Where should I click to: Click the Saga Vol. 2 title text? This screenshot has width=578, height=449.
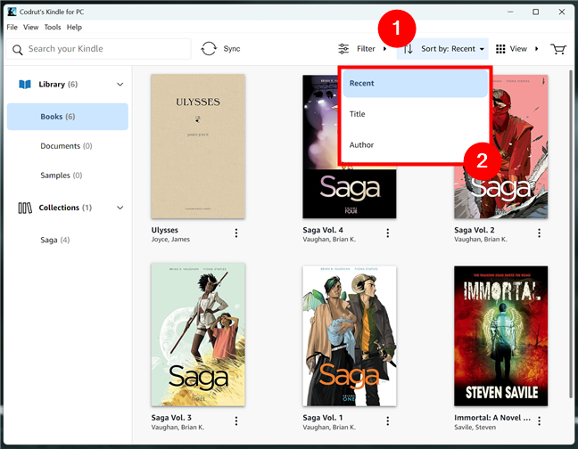coord(474,230)
